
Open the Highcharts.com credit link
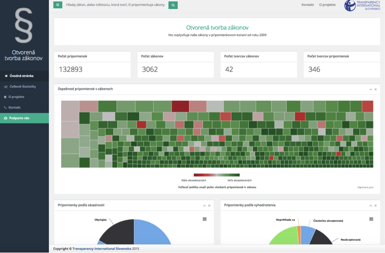[x=365, y=187]
